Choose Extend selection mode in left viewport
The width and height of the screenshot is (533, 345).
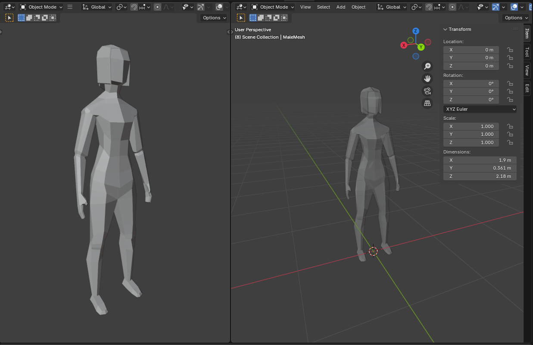click(29, 18)
